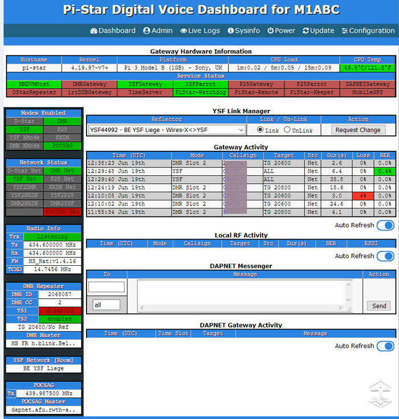Click the YSF Net network status cell

25,179
